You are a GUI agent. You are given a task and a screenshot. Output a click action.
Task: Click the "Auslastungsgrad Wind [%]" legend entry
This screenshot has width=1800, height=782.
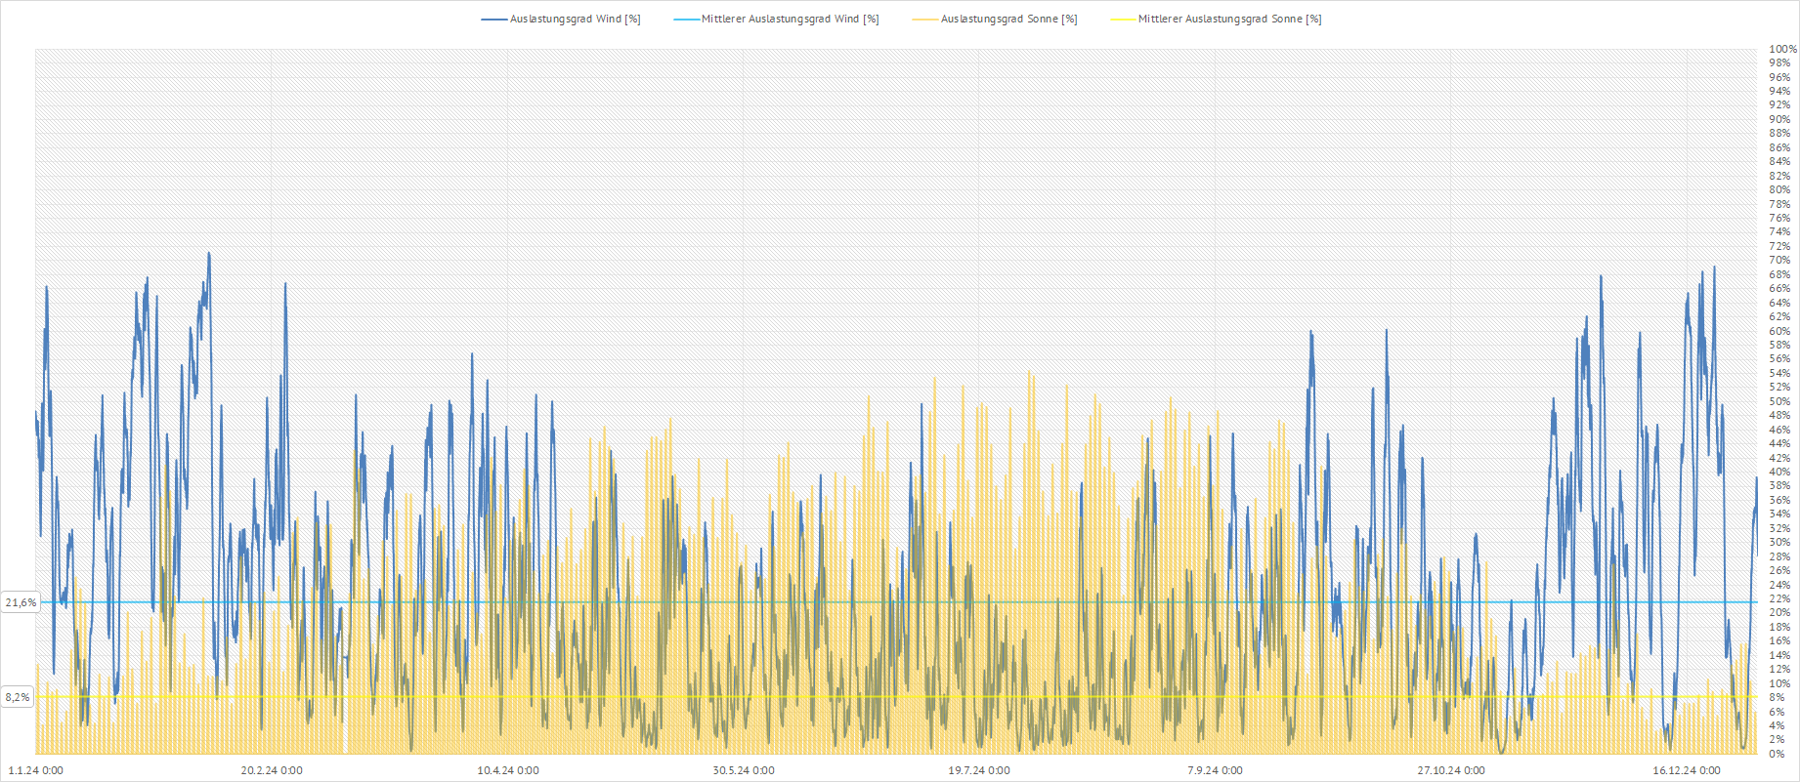coord(575,20)
